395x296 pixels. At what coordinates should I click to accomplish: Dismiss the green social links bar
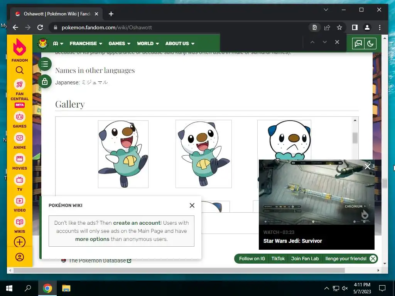[x=373, y=259]
